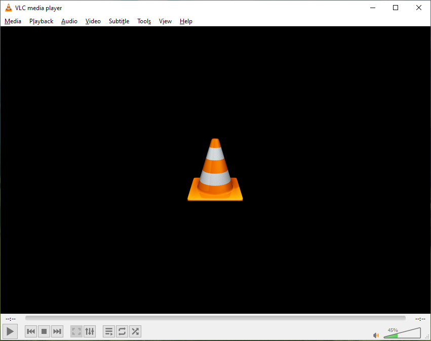The height and width of the screenshot is (341, 431).
Task: Adjust the volume slider at 45%
Action: [x=402, y=333]
